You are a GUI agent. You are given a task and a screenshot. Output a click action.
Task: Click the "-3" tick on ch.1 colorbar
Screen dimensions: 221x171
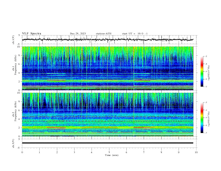click(x=206, y=56)
